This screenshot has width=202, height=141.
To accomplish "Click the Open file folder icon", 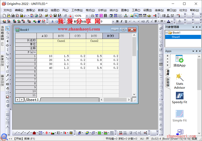I will coord(47,16).
